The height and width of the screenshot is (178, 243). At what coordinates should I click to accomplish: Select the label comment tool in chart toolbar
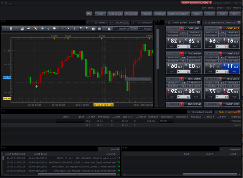(54, 29)
